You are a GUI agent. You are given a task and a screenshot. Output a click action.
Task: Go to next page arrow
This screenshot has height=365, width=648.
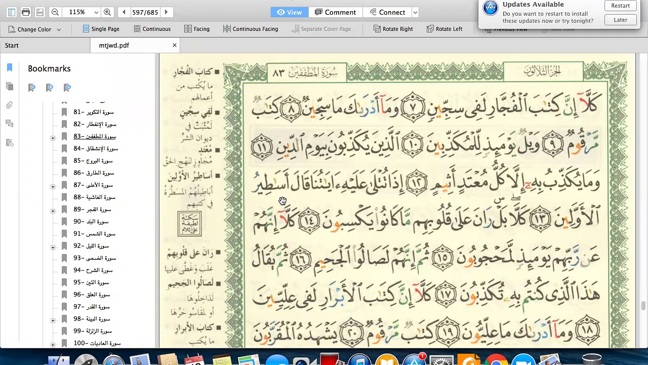(166, 12)
